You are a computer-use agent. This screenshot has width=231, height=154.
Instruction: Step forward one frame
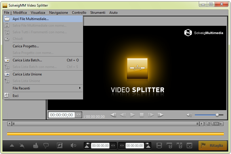tap(151, 115)
